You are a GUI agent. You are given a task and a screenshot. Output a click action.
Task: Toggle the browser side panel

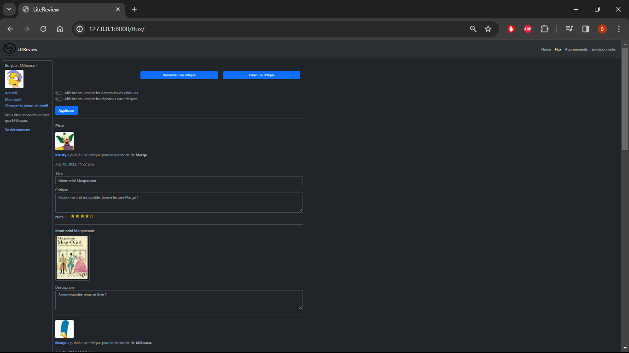[586, 29]
